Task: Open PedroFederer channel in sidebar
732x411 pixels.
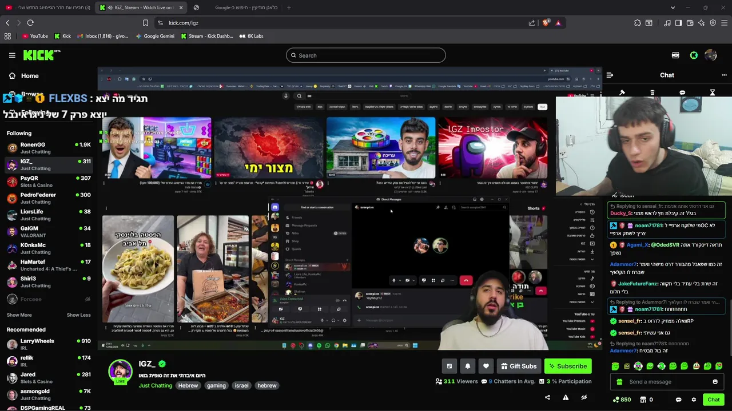Action: 49,198
